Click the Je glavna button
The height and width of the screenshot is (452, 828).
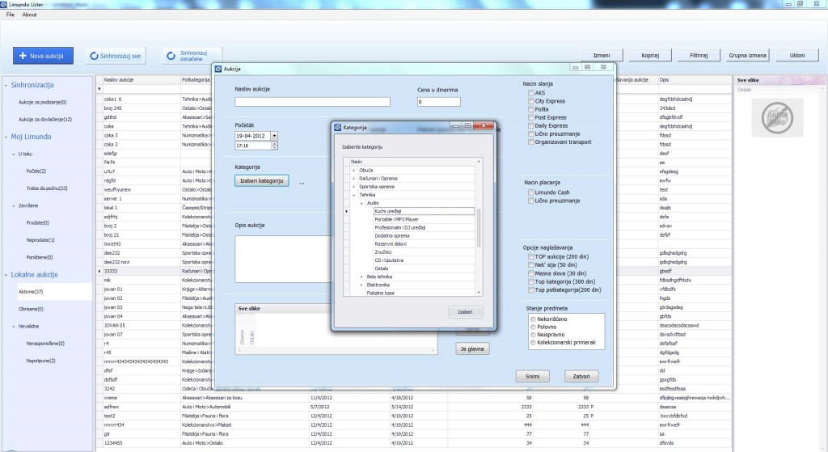[x=472, y=349]
